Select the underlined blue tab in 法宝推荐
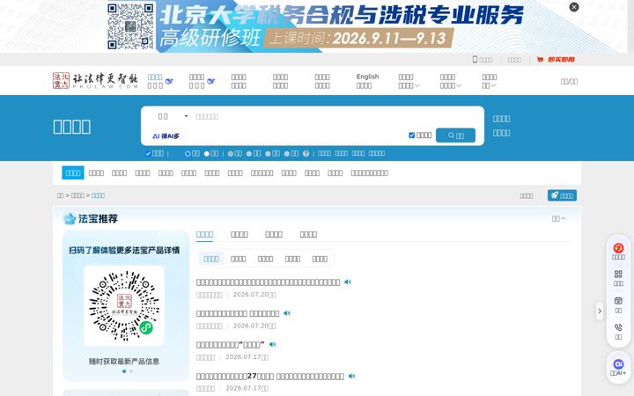 204,234
